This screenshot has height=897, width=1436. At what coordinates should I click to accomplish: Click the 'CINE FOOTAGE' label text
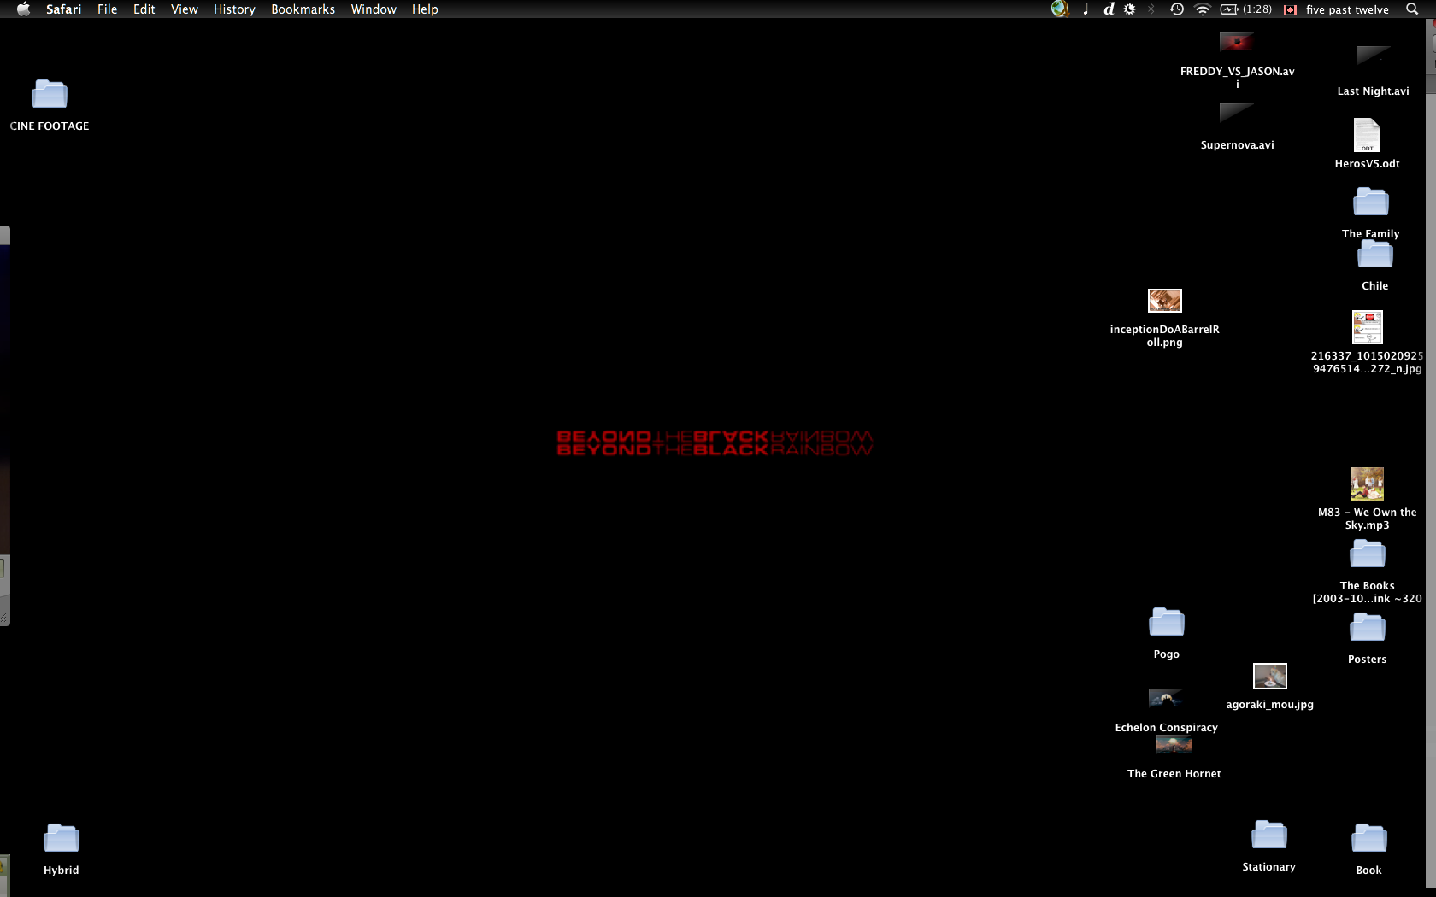(x=50, y=126)
